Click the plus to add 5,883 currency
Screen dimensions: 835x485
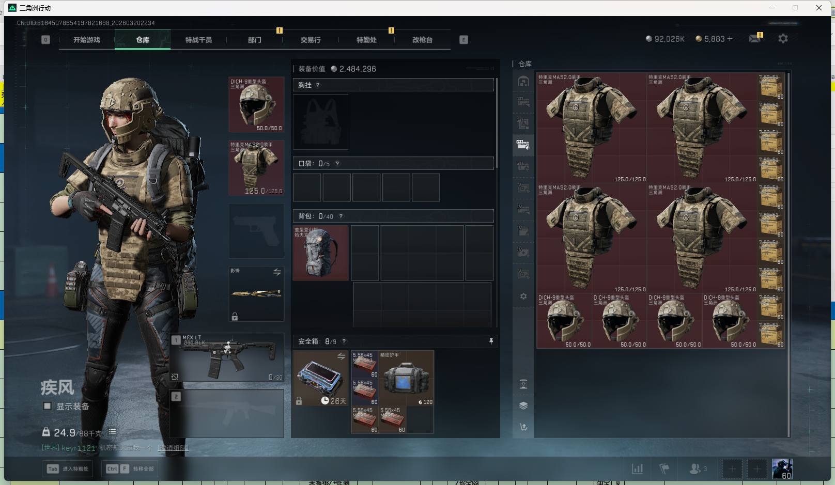coord(730,39)
